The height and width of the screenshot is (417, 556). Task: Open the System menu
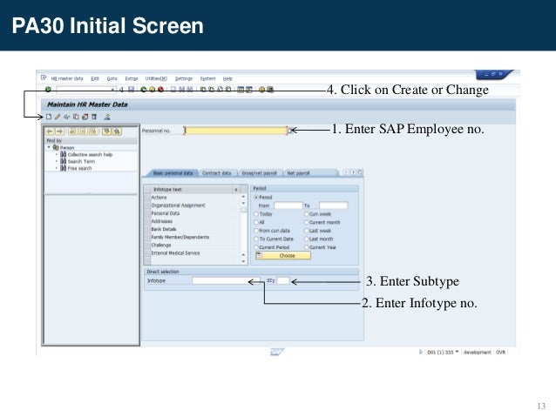point(207,78)
